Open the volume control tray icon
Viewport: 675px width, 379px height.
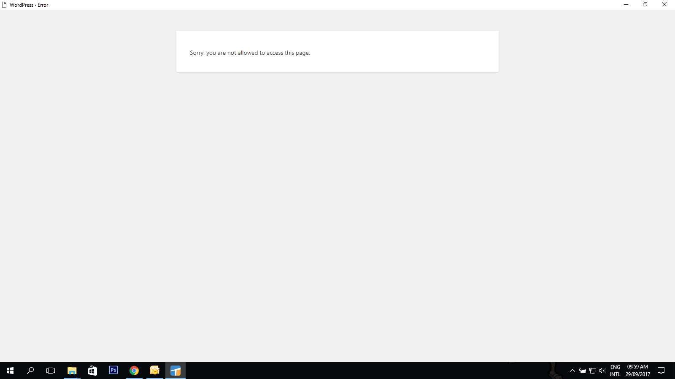click(602, 371)
